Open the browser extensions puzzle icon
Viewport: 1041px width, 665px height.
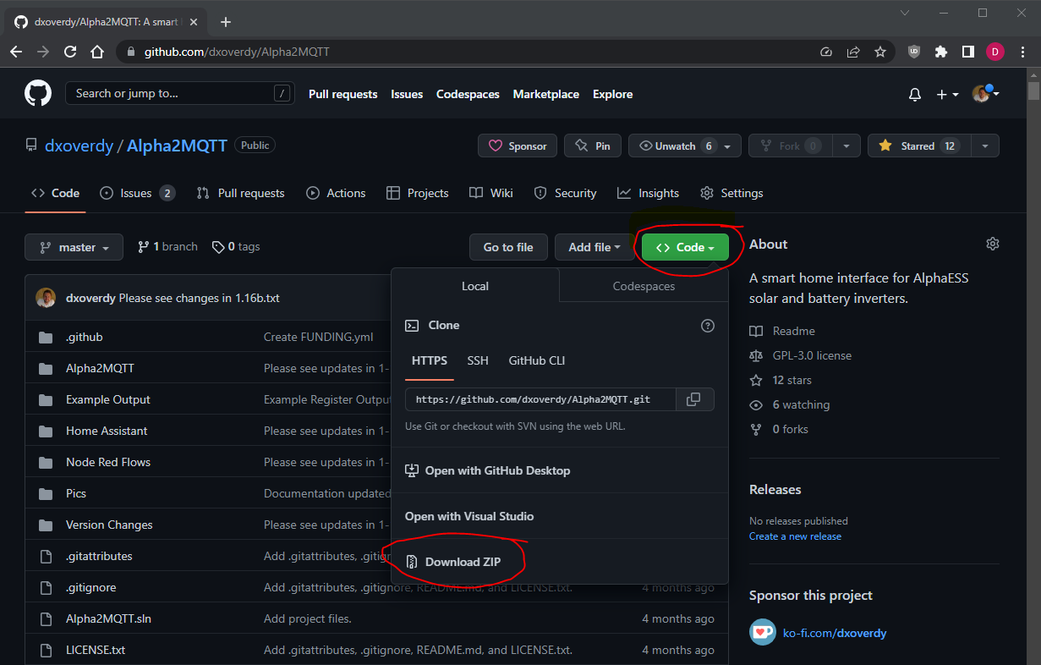coord(941,52)
